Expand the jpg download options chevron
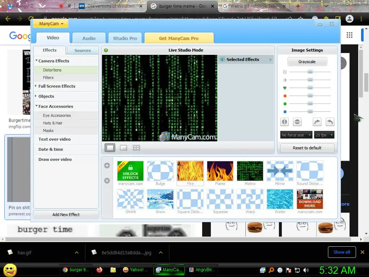 coord(161,252)
